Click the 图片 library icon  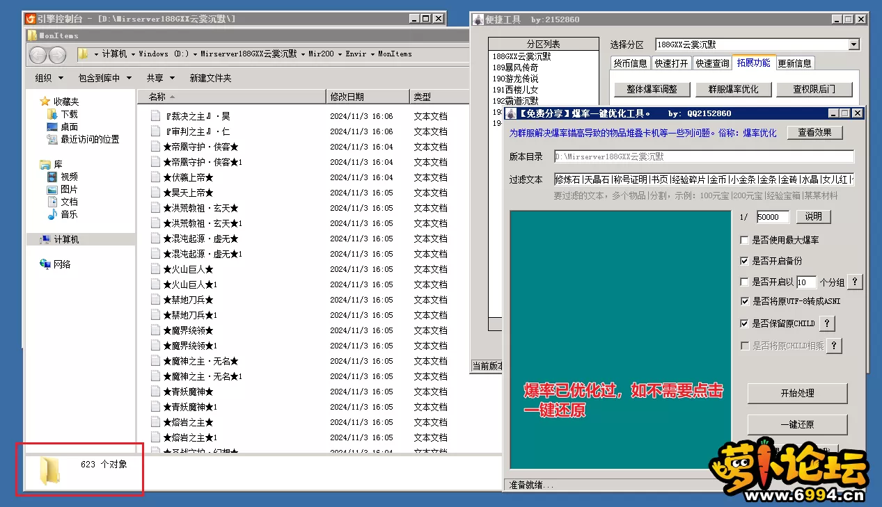pyautogui.click(x=52, y=189)
